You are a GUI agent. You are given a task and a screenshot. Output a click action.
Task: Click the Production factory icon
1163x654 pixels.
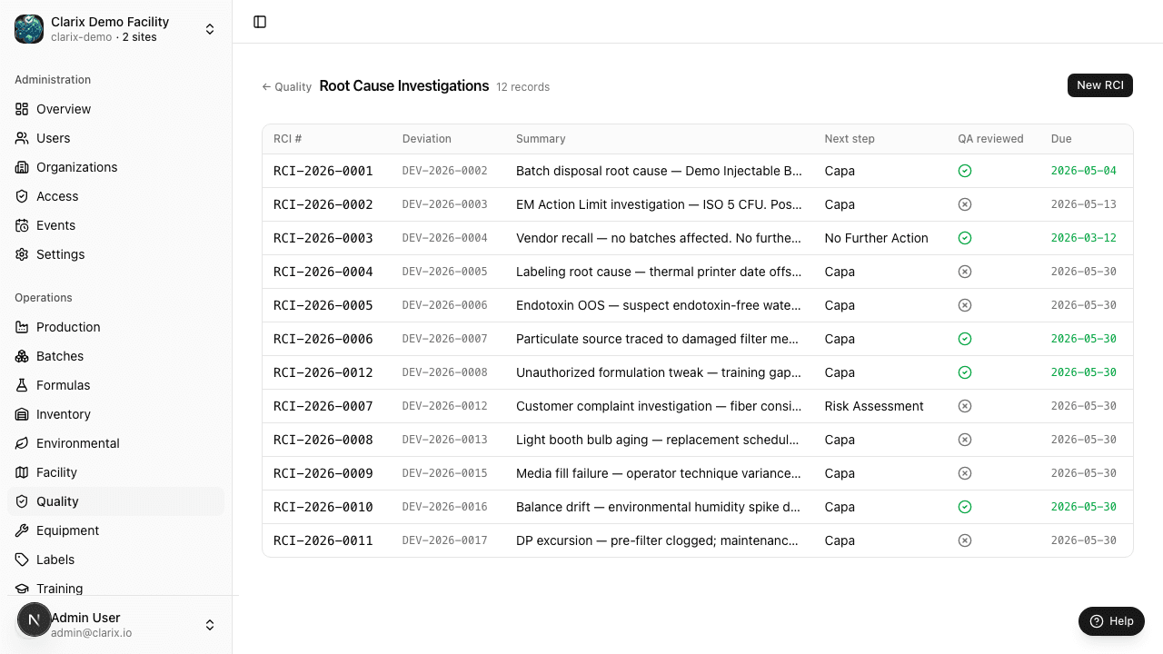[x=22, y=327]
